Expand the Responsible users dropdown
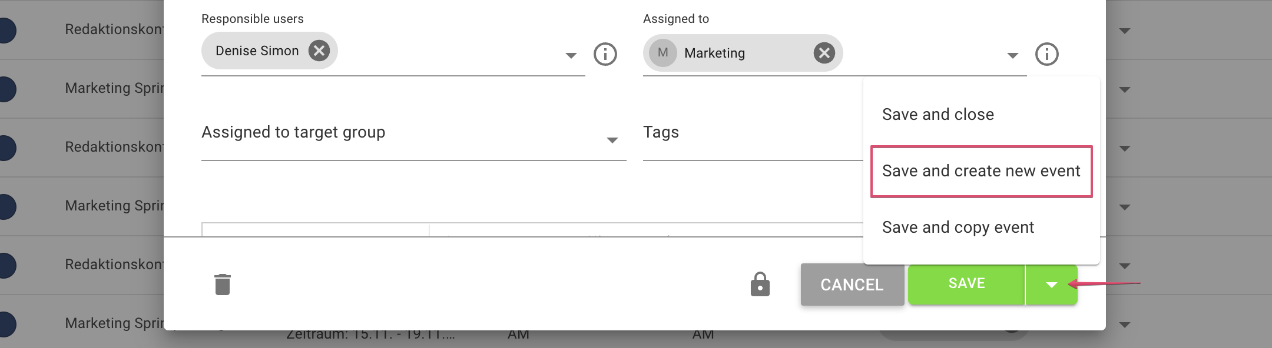This screenshot has height=348, width=1272. pos(571,55)
